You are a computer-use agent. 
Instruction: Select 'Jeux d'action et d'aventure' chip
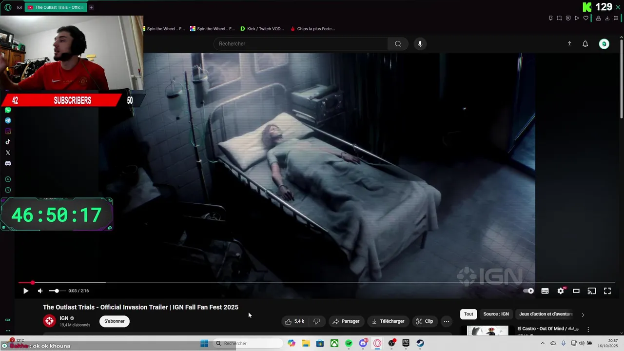point(546,314)
